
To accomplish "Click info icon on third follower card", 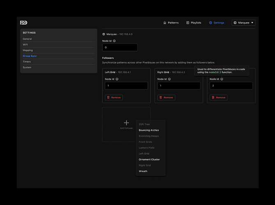I will 222,79.
